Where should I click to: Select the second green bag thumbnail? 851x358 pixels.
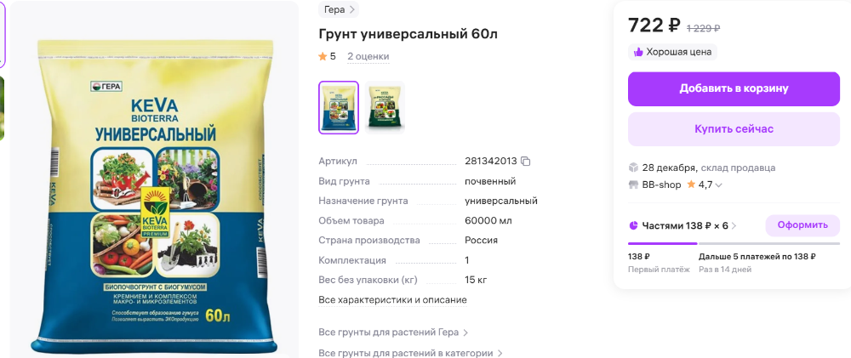385,107
